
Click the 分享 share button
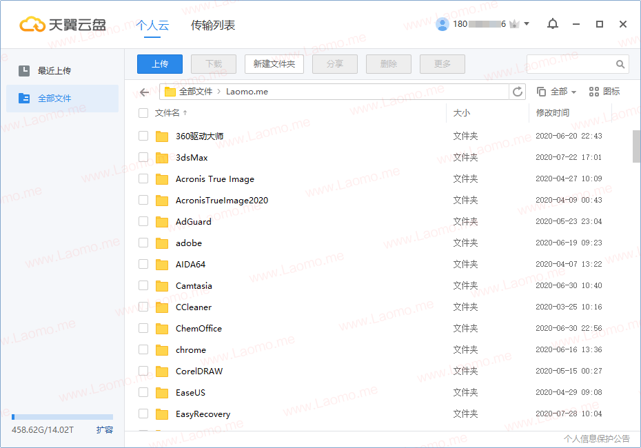coord(335,64)
